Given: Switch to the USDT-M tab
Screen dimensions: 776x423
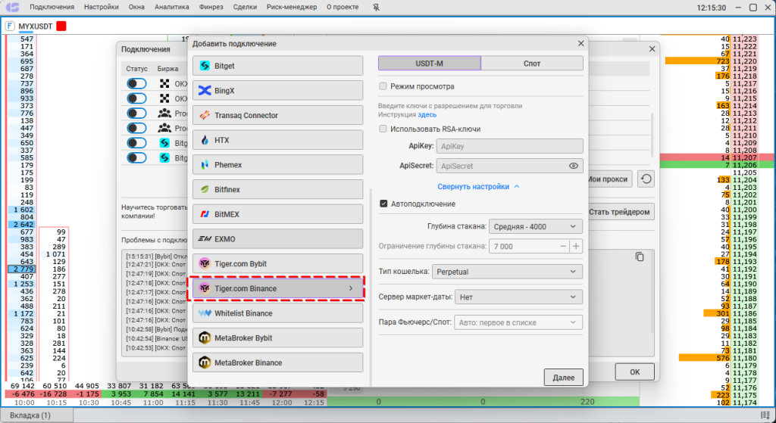Looking at the screenshot, I should pyautogui.click(x=430, y=64).
